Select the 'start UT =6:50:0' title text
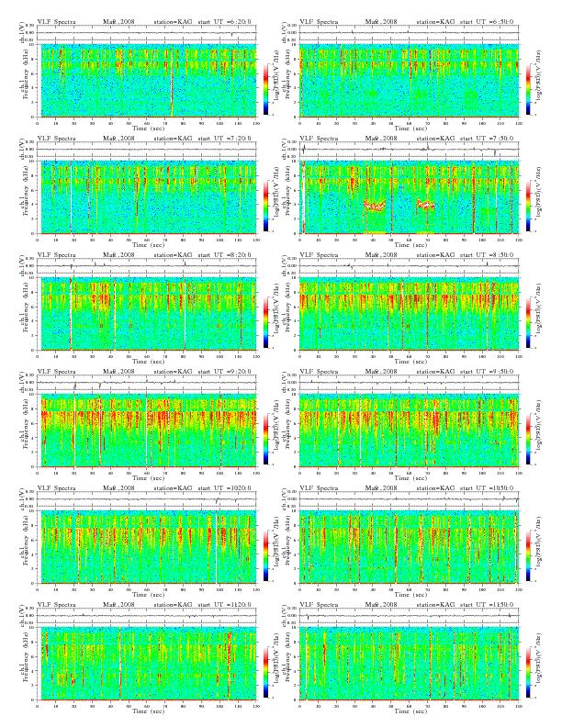This screenshot has width=562, height=727. (x=487, y=21)
